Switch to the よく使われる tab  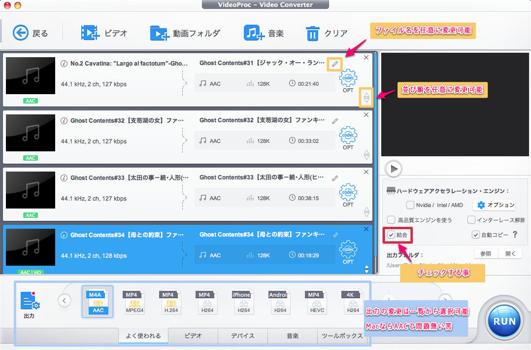click(143, 336)
